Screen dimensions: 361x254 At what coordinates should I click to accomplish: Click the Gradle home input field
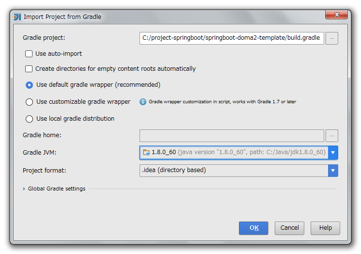[232, 136]
